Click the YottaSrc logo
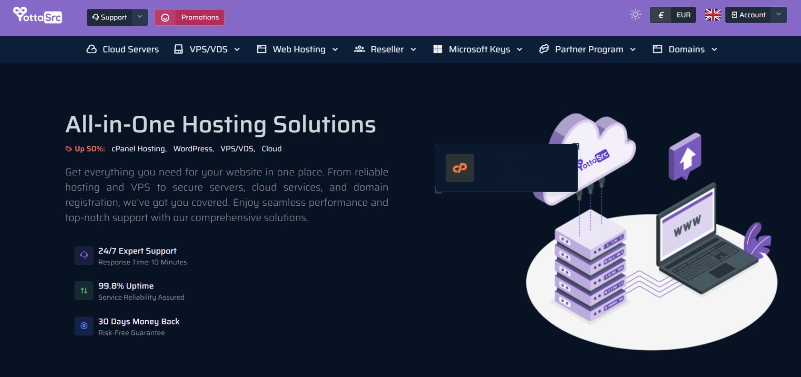The height and width of the screenshot is (377, 801). pyautogui.click(x=38, y=15)
